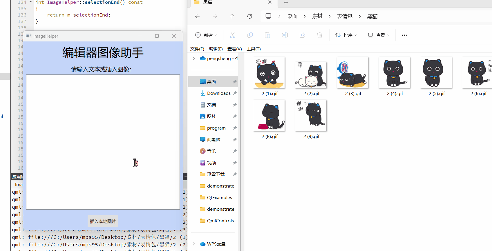Screen dimensions: 492x251
Task: Click the 插入本地图片 button
Action: click(x=103, y=221)
